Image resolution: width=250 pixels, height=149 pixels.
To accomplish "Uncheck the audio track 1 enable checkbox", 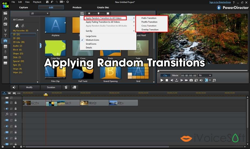I will (11, 109).
